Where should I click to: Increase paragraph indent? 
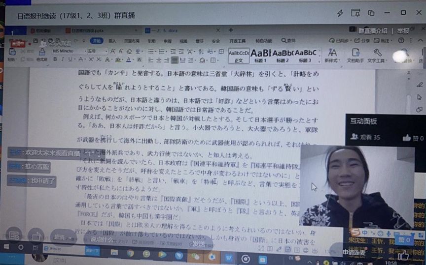pos(181,52)
